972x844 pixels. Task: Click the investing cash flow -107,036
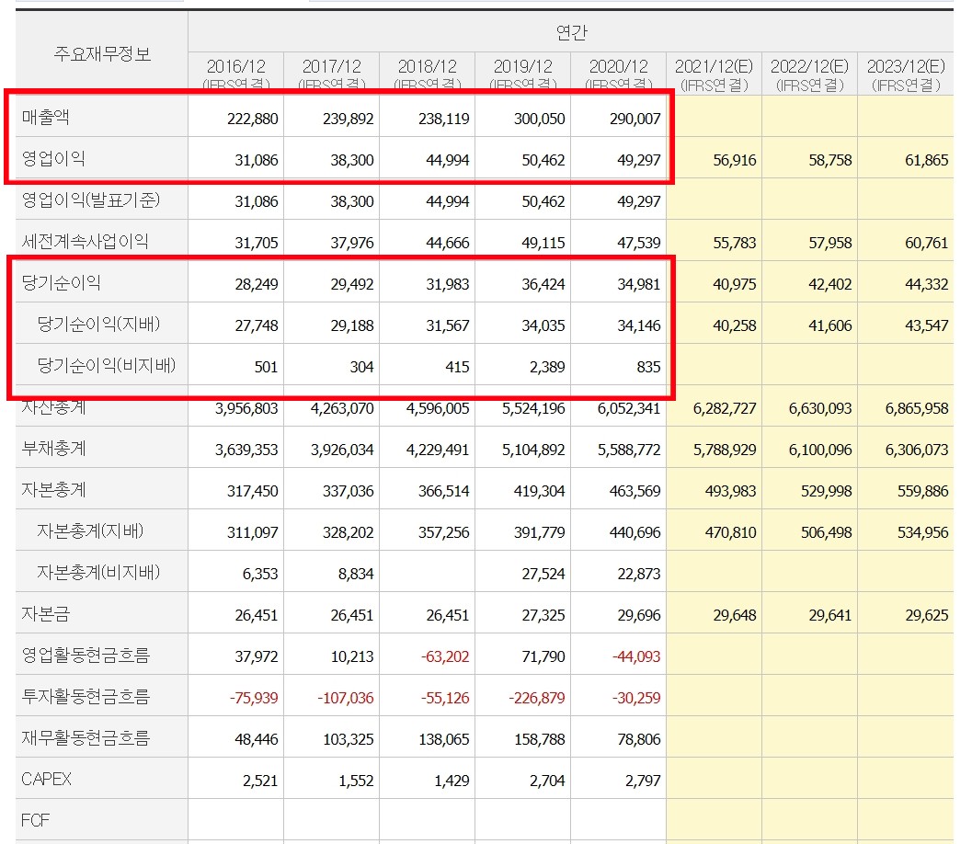pyautogui.click(x=346, y=699)
